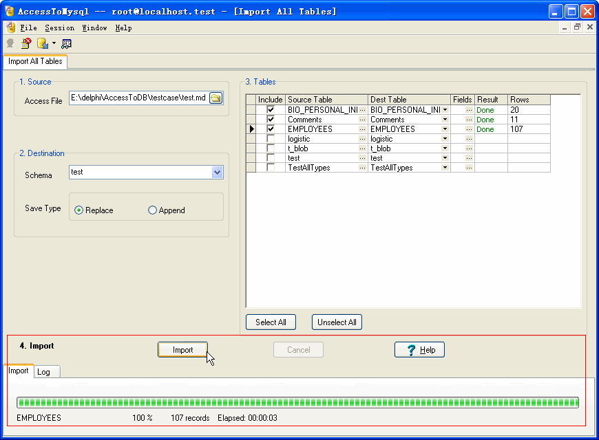
Task: Click the green import progress bar
Action: point(297,403)
